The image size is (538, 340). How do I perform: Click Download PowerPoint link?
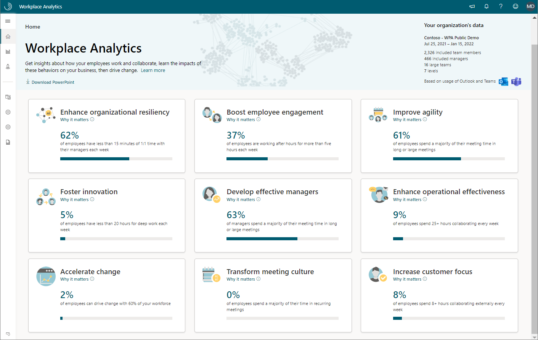click(50, 82)
